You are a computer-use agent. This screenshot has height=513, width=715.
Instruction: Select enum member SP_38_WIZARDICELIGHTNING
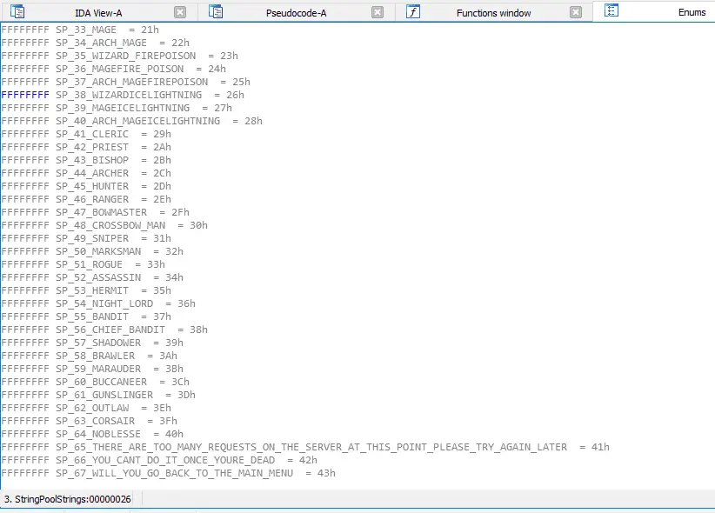[x=129, y=95]
